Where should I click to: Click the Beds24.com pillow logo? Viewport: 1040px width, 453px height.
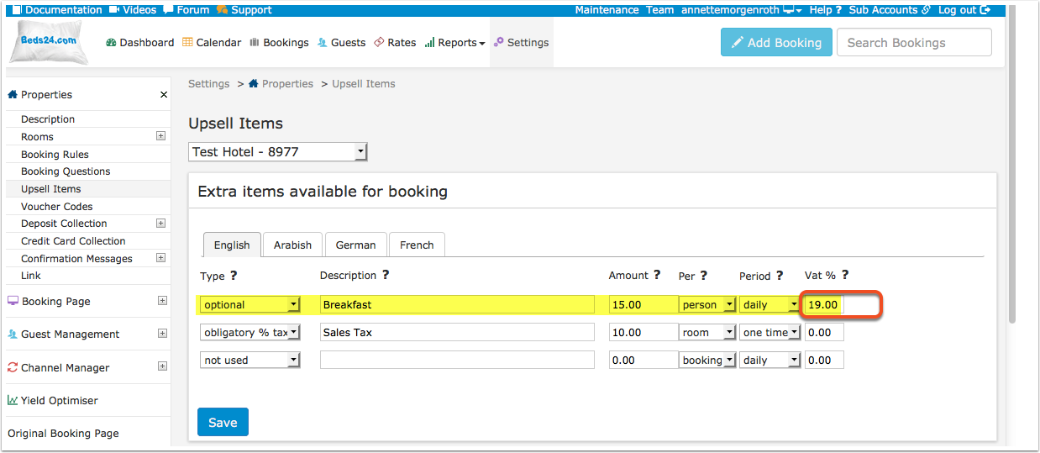(x=49, y=42)
